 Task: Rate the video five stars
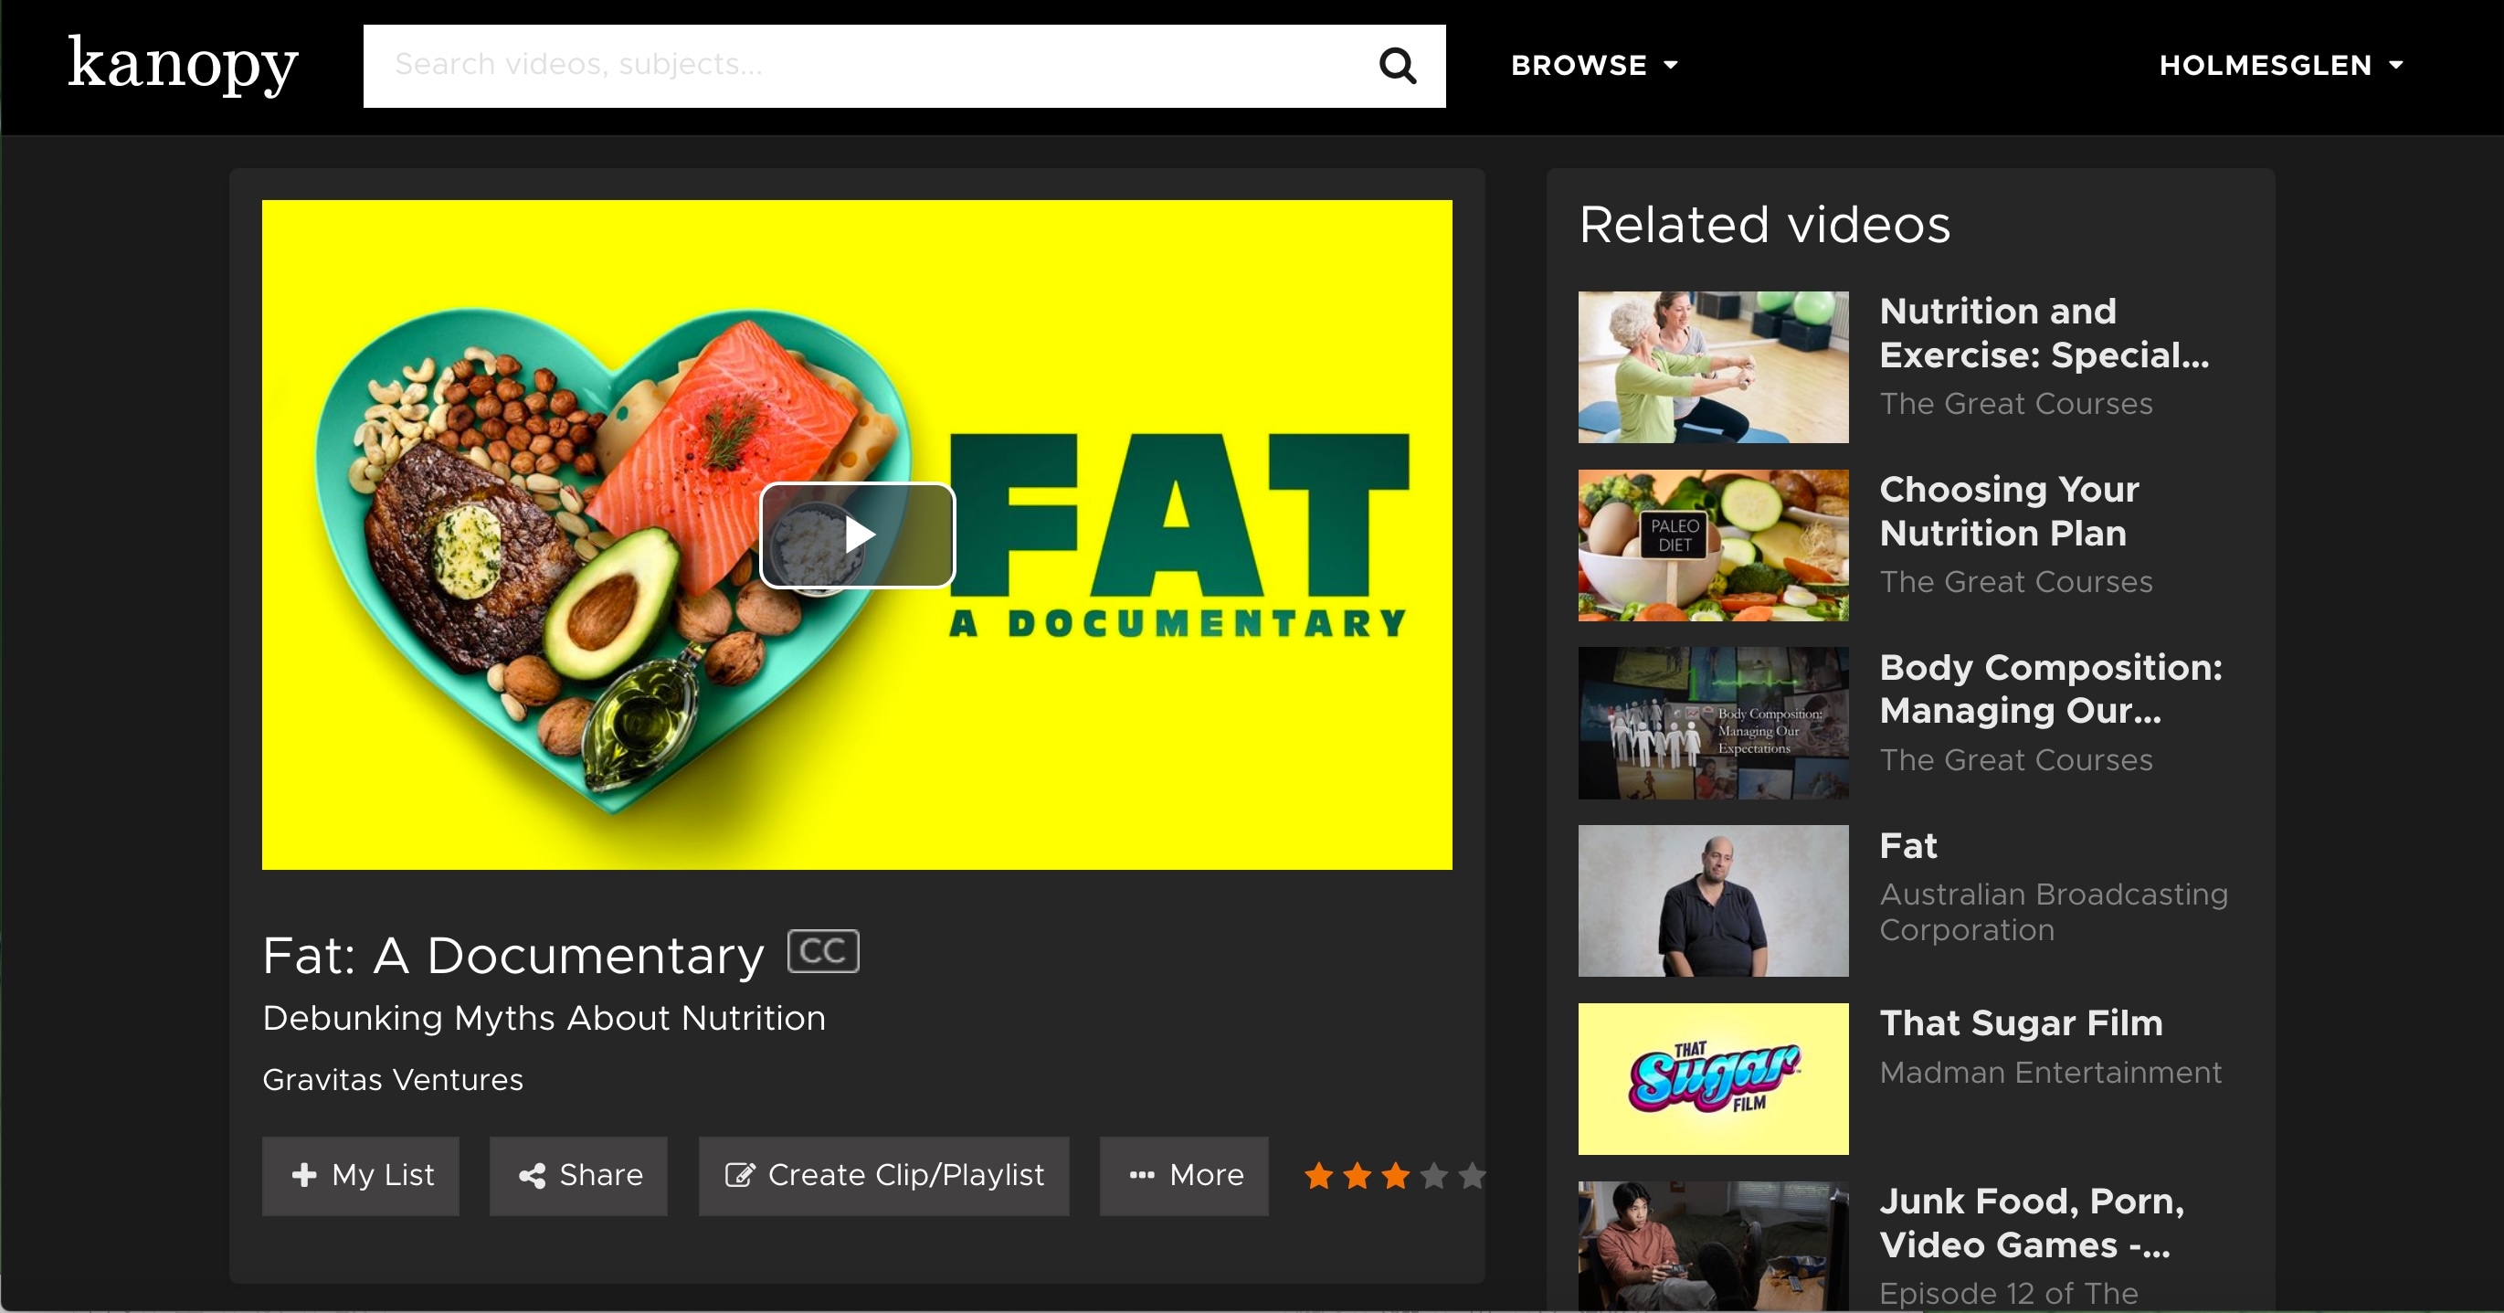pyautogui.click(x=1472, y=1175)
